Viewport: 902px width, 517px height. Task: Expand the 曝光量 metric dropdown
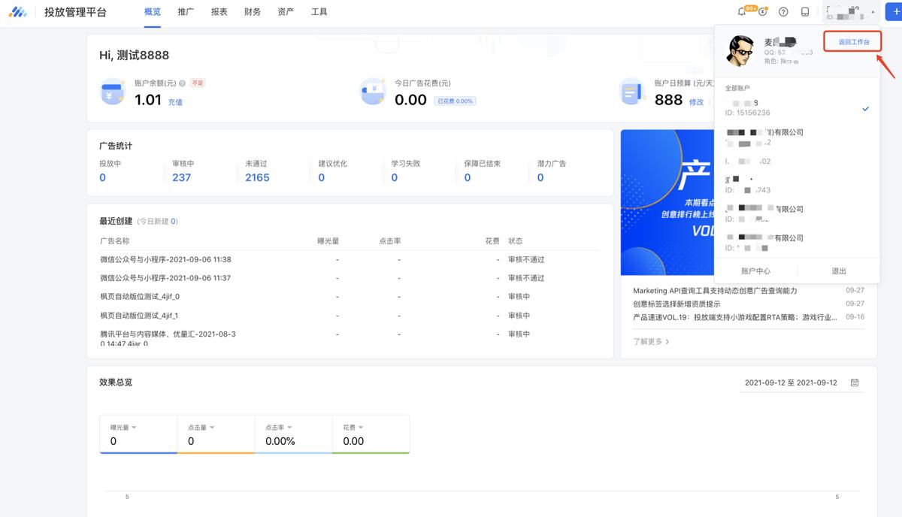coord(134,428)
